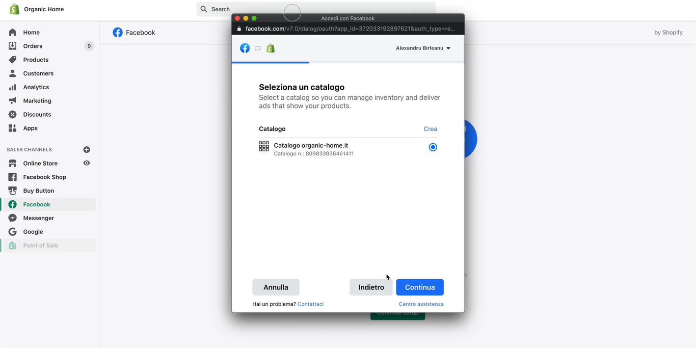Open Home from the sidebar

31,32
